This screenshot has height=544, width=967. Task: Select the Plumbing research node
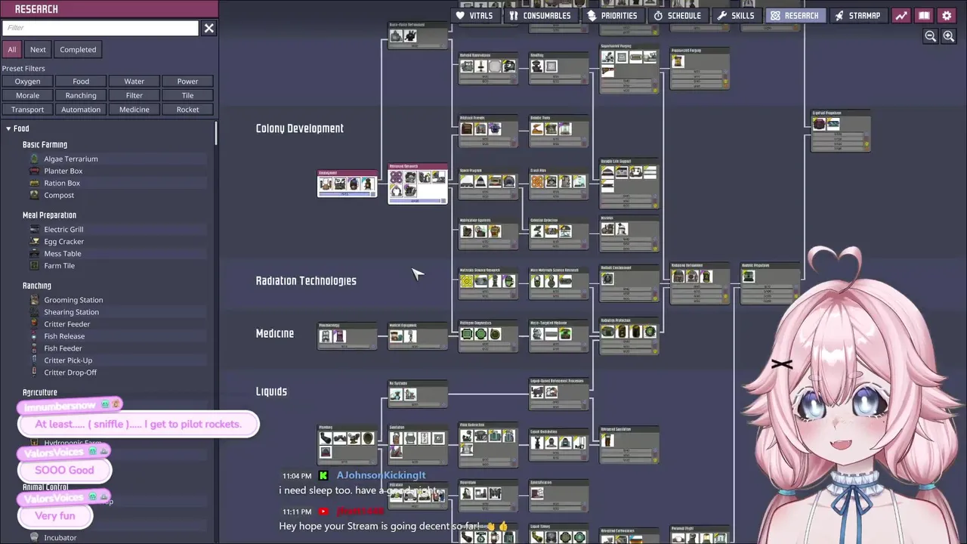(347, 444)
